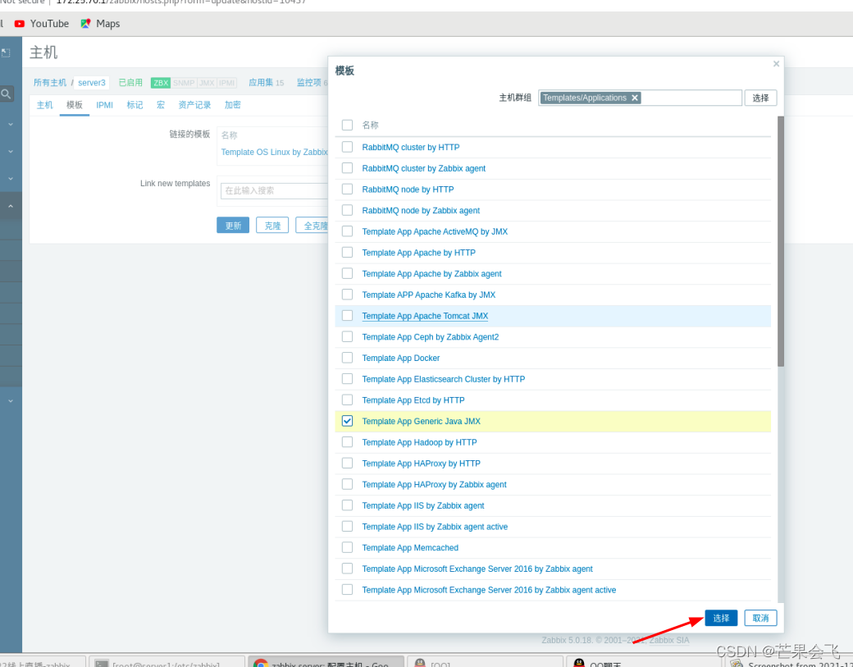This screenshot has width=853, height=667.
Task: Open the YouTube bookmark
Action: click(x=41, y=24)
